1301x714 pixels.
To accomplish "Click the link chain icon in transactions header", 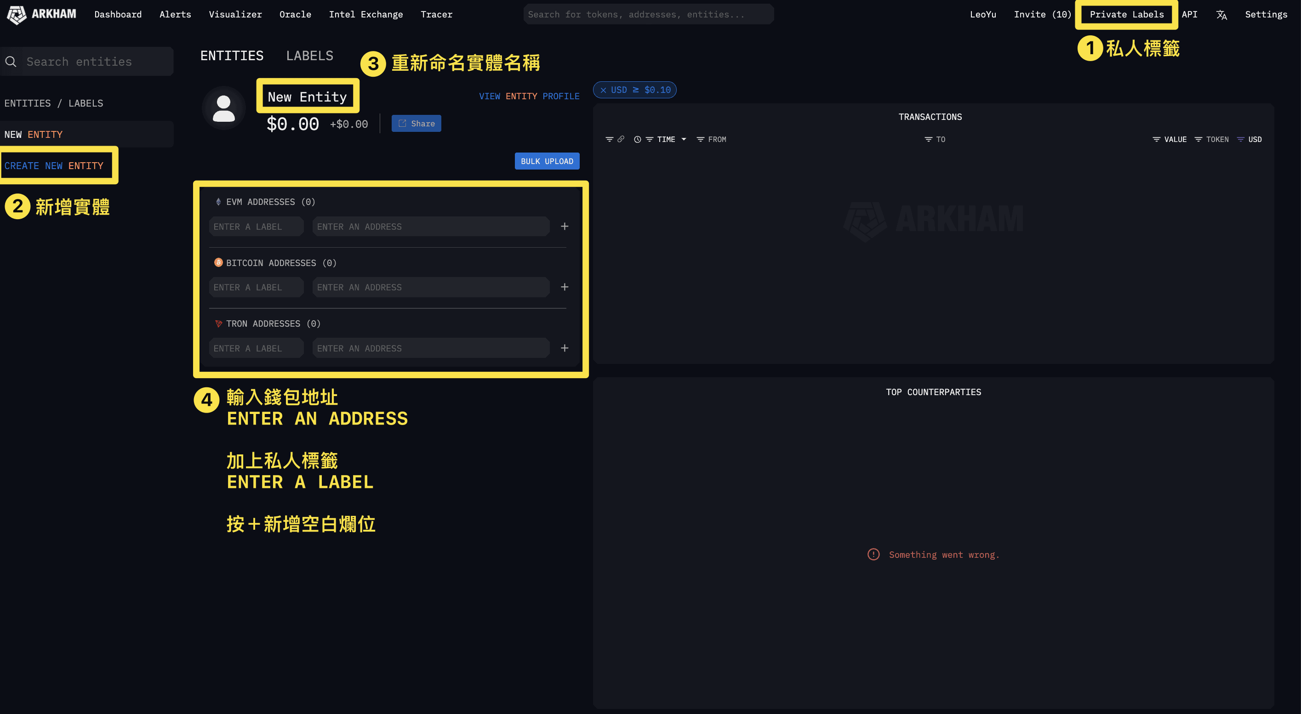I will coord(621,139).
